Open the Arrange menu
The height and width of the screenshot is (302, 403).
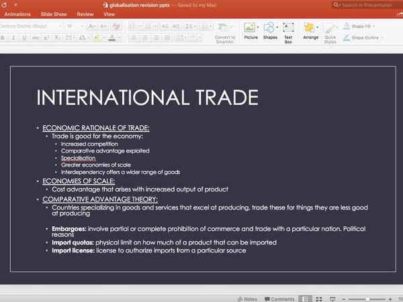pos(310,31)
